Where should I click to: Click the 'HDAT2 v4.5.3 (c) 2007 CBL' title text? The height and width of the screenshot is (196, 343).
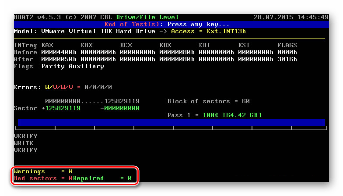click(63, 17)
